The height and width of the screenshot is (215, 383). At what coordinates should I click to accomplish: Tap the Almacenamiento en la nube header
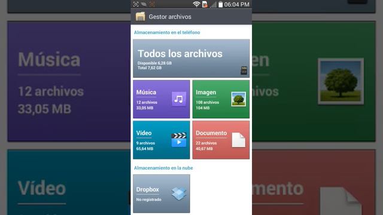[x=163, y=168]
